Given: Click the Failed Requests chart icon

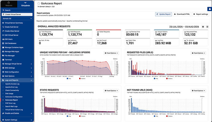Looking at the screenshot, I should click(x=98, y=32).
